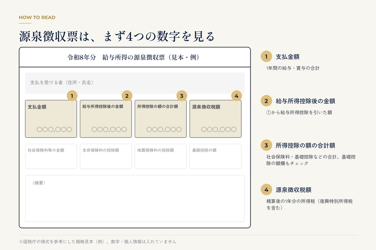Select the legend heading 源泉徴収税額
This screenshot has width=376, height=250.
[x=293, y=190]
